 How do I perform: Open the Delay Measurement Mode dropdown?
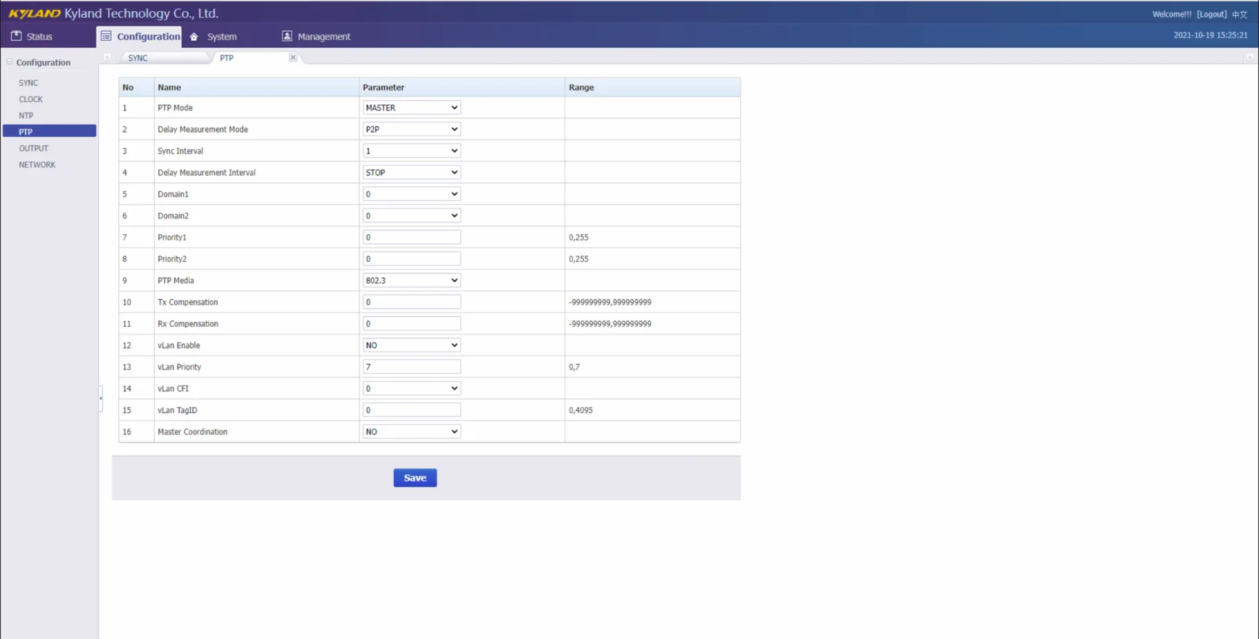pyautogui.click(x=412, y=129)
